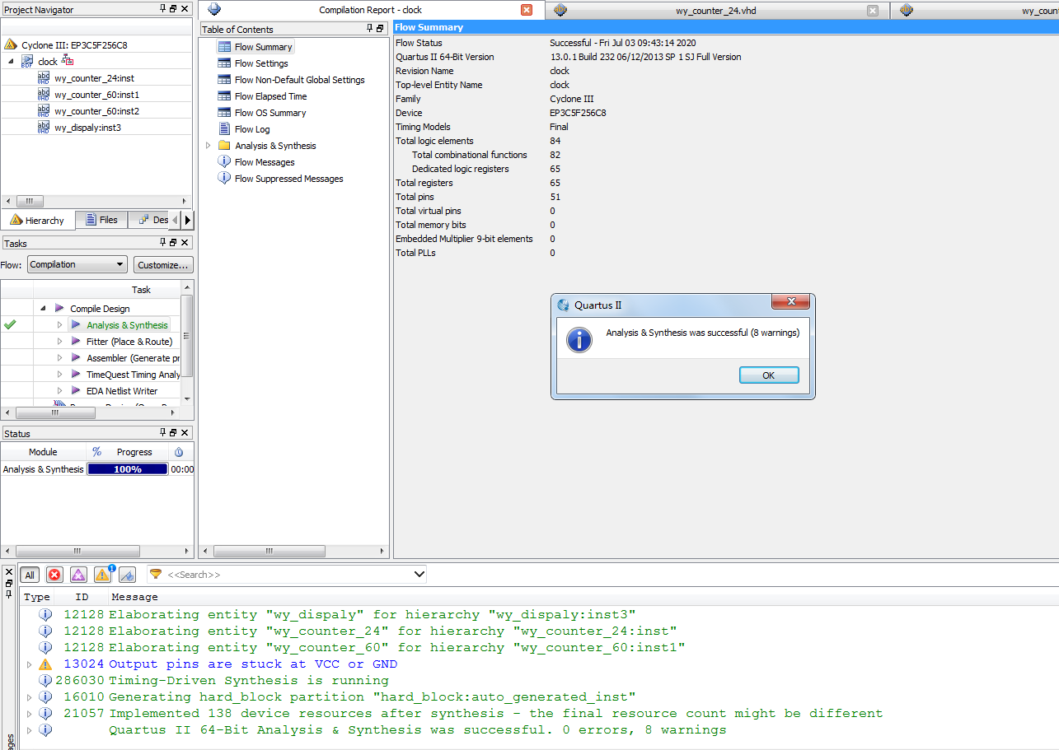Click the Fitter (Place & Route) play icon
This screenshot has height=750, width=1059.
coord(76,342)
